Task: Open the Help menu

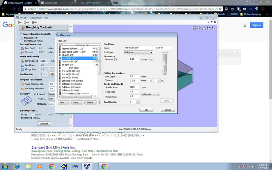Action: 34,22
